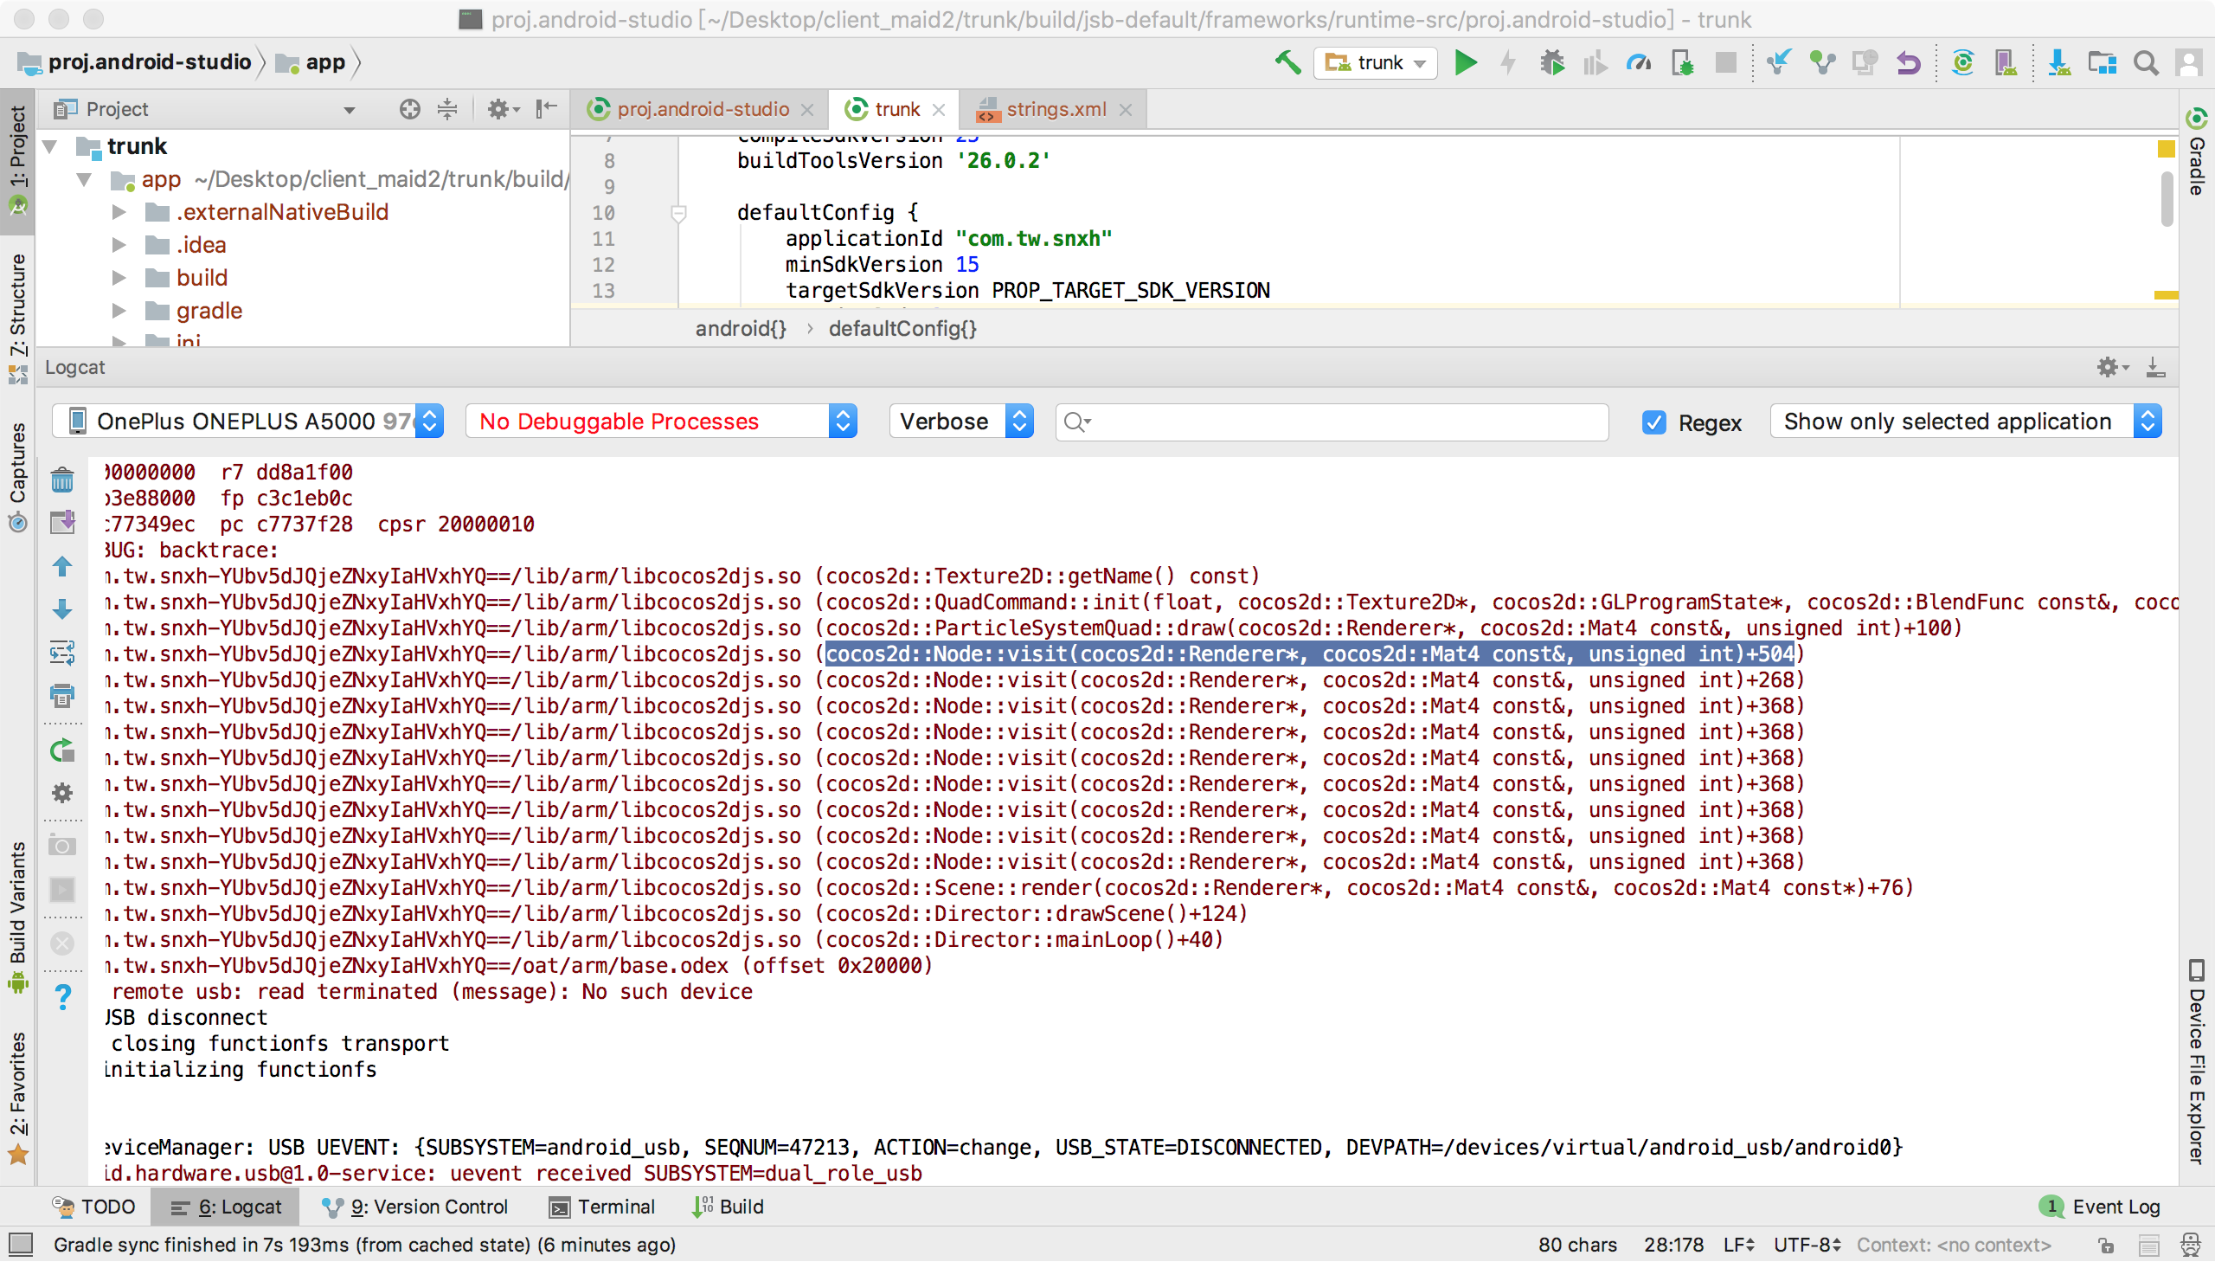Screen dimensions: 2215x1262
Task: Expand the build folder in project tree
Action: pos(119,277)
